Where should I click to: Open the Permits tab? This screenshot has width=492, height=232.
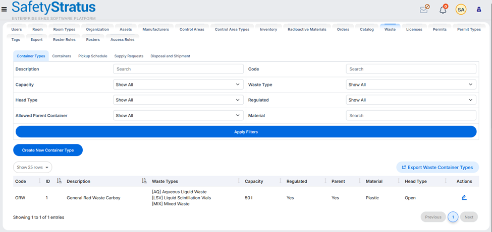click(440, 29)
